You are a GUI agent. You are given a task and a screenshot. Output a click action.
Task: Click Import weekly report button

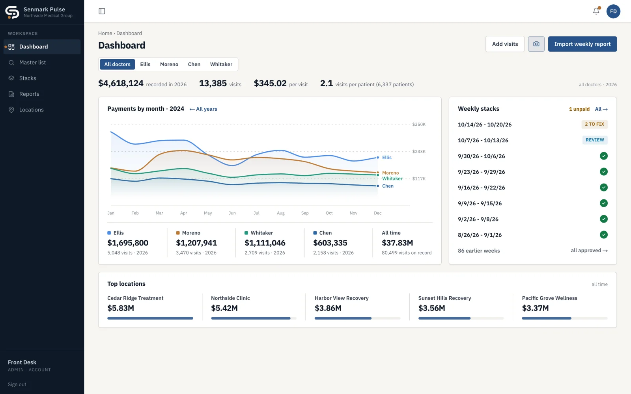pos(582,44)
